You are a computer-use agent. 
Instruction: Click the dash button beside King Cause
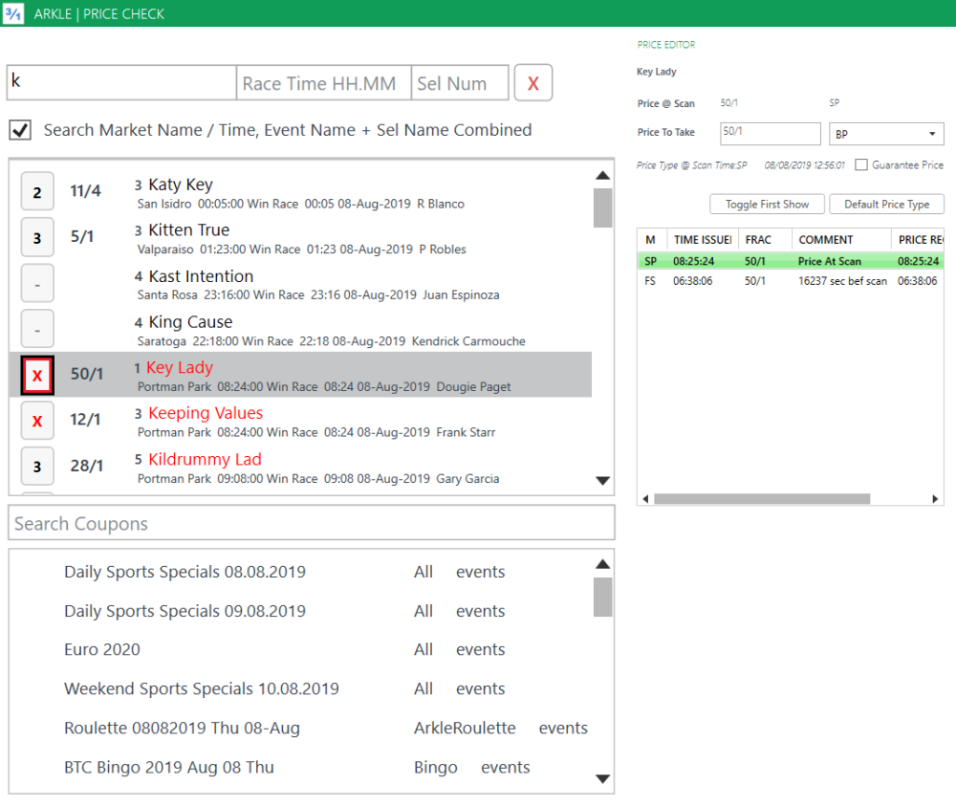(37, 329)
